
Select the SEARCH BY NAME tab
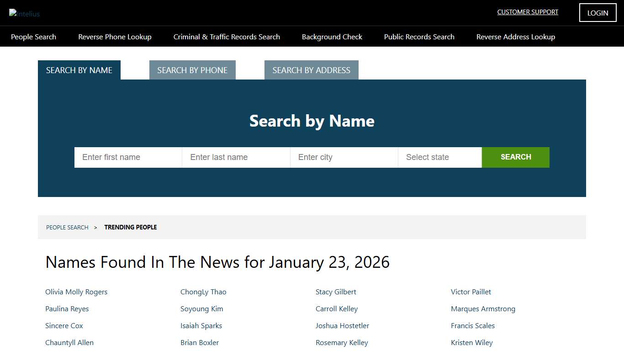(79, 70)
